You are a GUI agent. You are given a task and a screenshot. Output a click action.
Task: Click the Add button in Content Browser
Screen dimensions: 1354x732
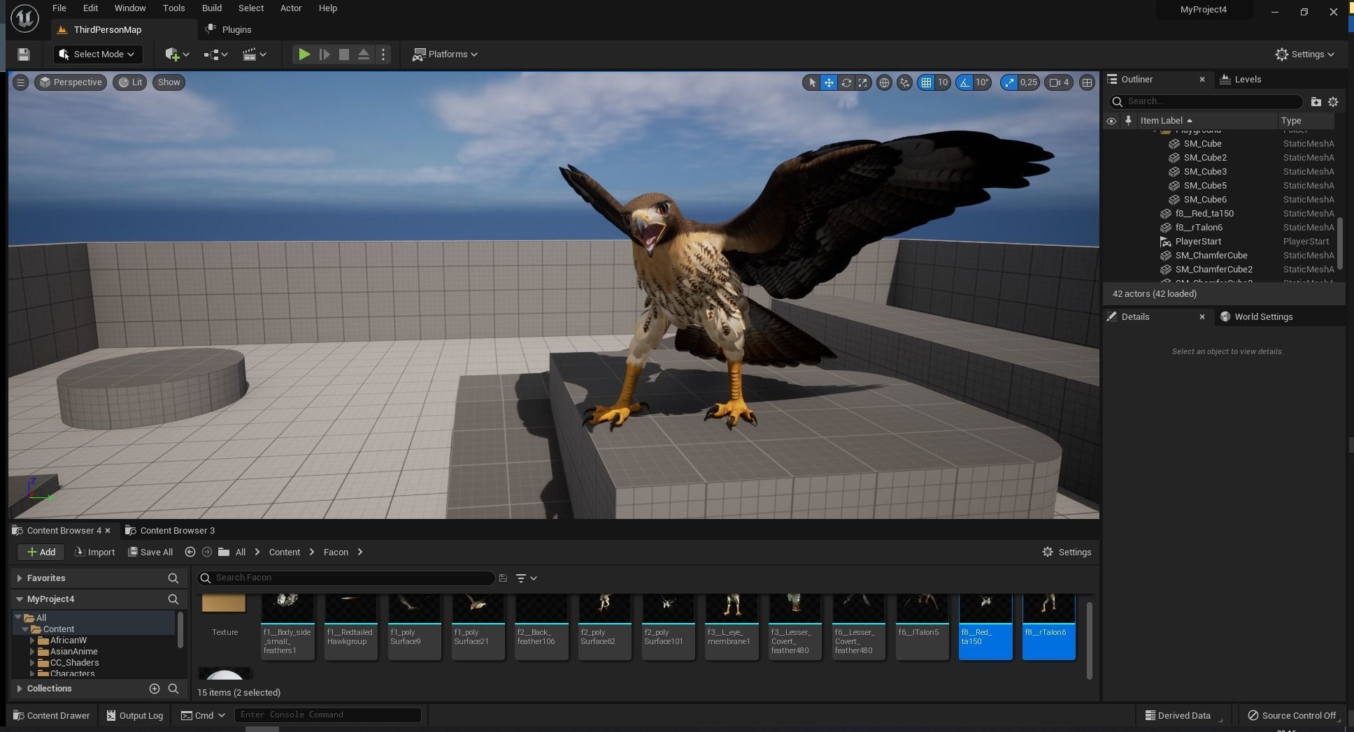point(41,552)
